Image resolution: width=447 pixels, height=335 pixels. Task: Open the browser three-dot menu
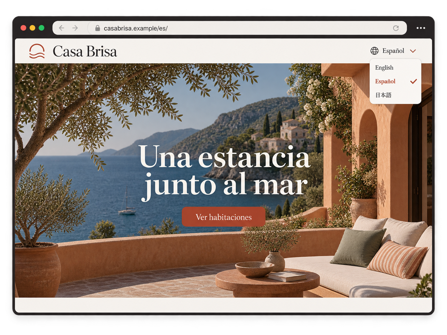[x=421, y=28]
